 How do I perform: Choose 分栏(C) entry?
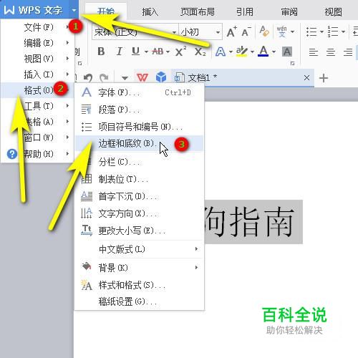click(140, 163)
